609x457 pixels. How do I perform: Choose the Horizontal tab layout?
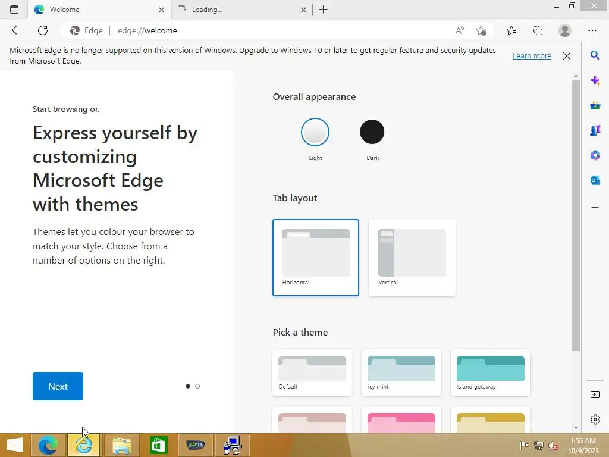click(315, 258)
